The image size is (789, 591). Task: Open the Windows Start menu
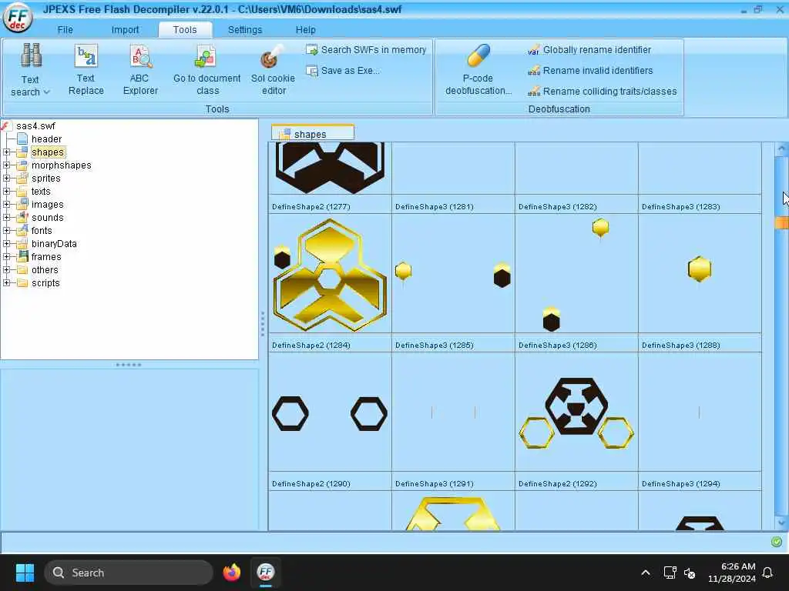pos(25,573)
